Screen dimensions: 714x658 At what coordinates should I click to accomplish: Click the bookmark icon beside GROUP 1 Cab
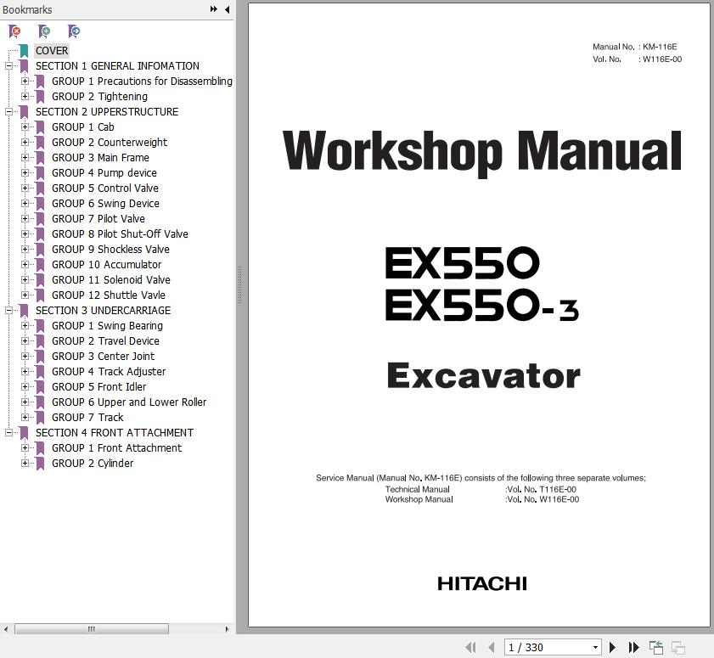[40, 127]
